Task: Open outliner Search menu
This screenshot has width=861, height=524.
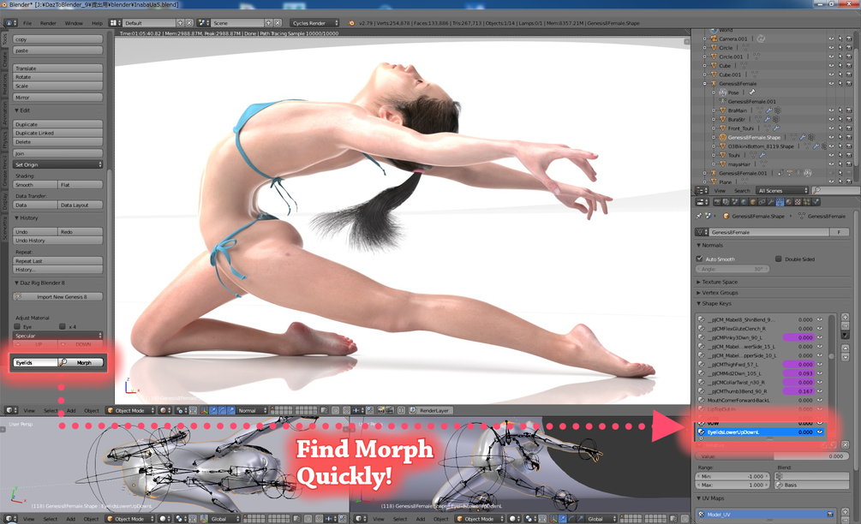Action: click(x=742, y=190)
